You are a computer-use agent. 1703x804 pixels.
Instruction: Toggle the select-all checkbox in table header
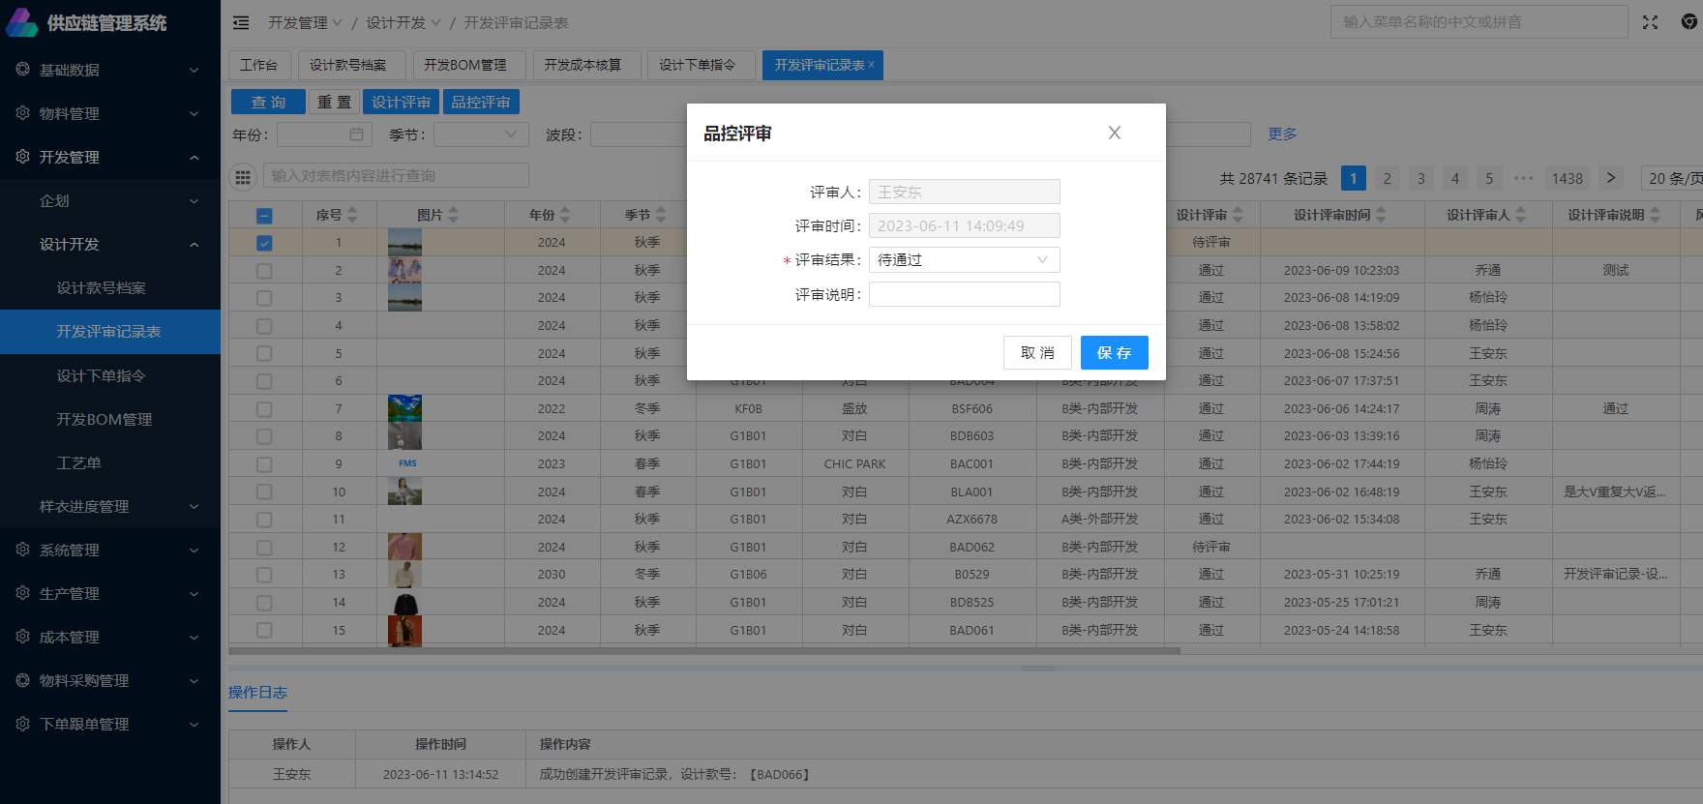[264, 216]
